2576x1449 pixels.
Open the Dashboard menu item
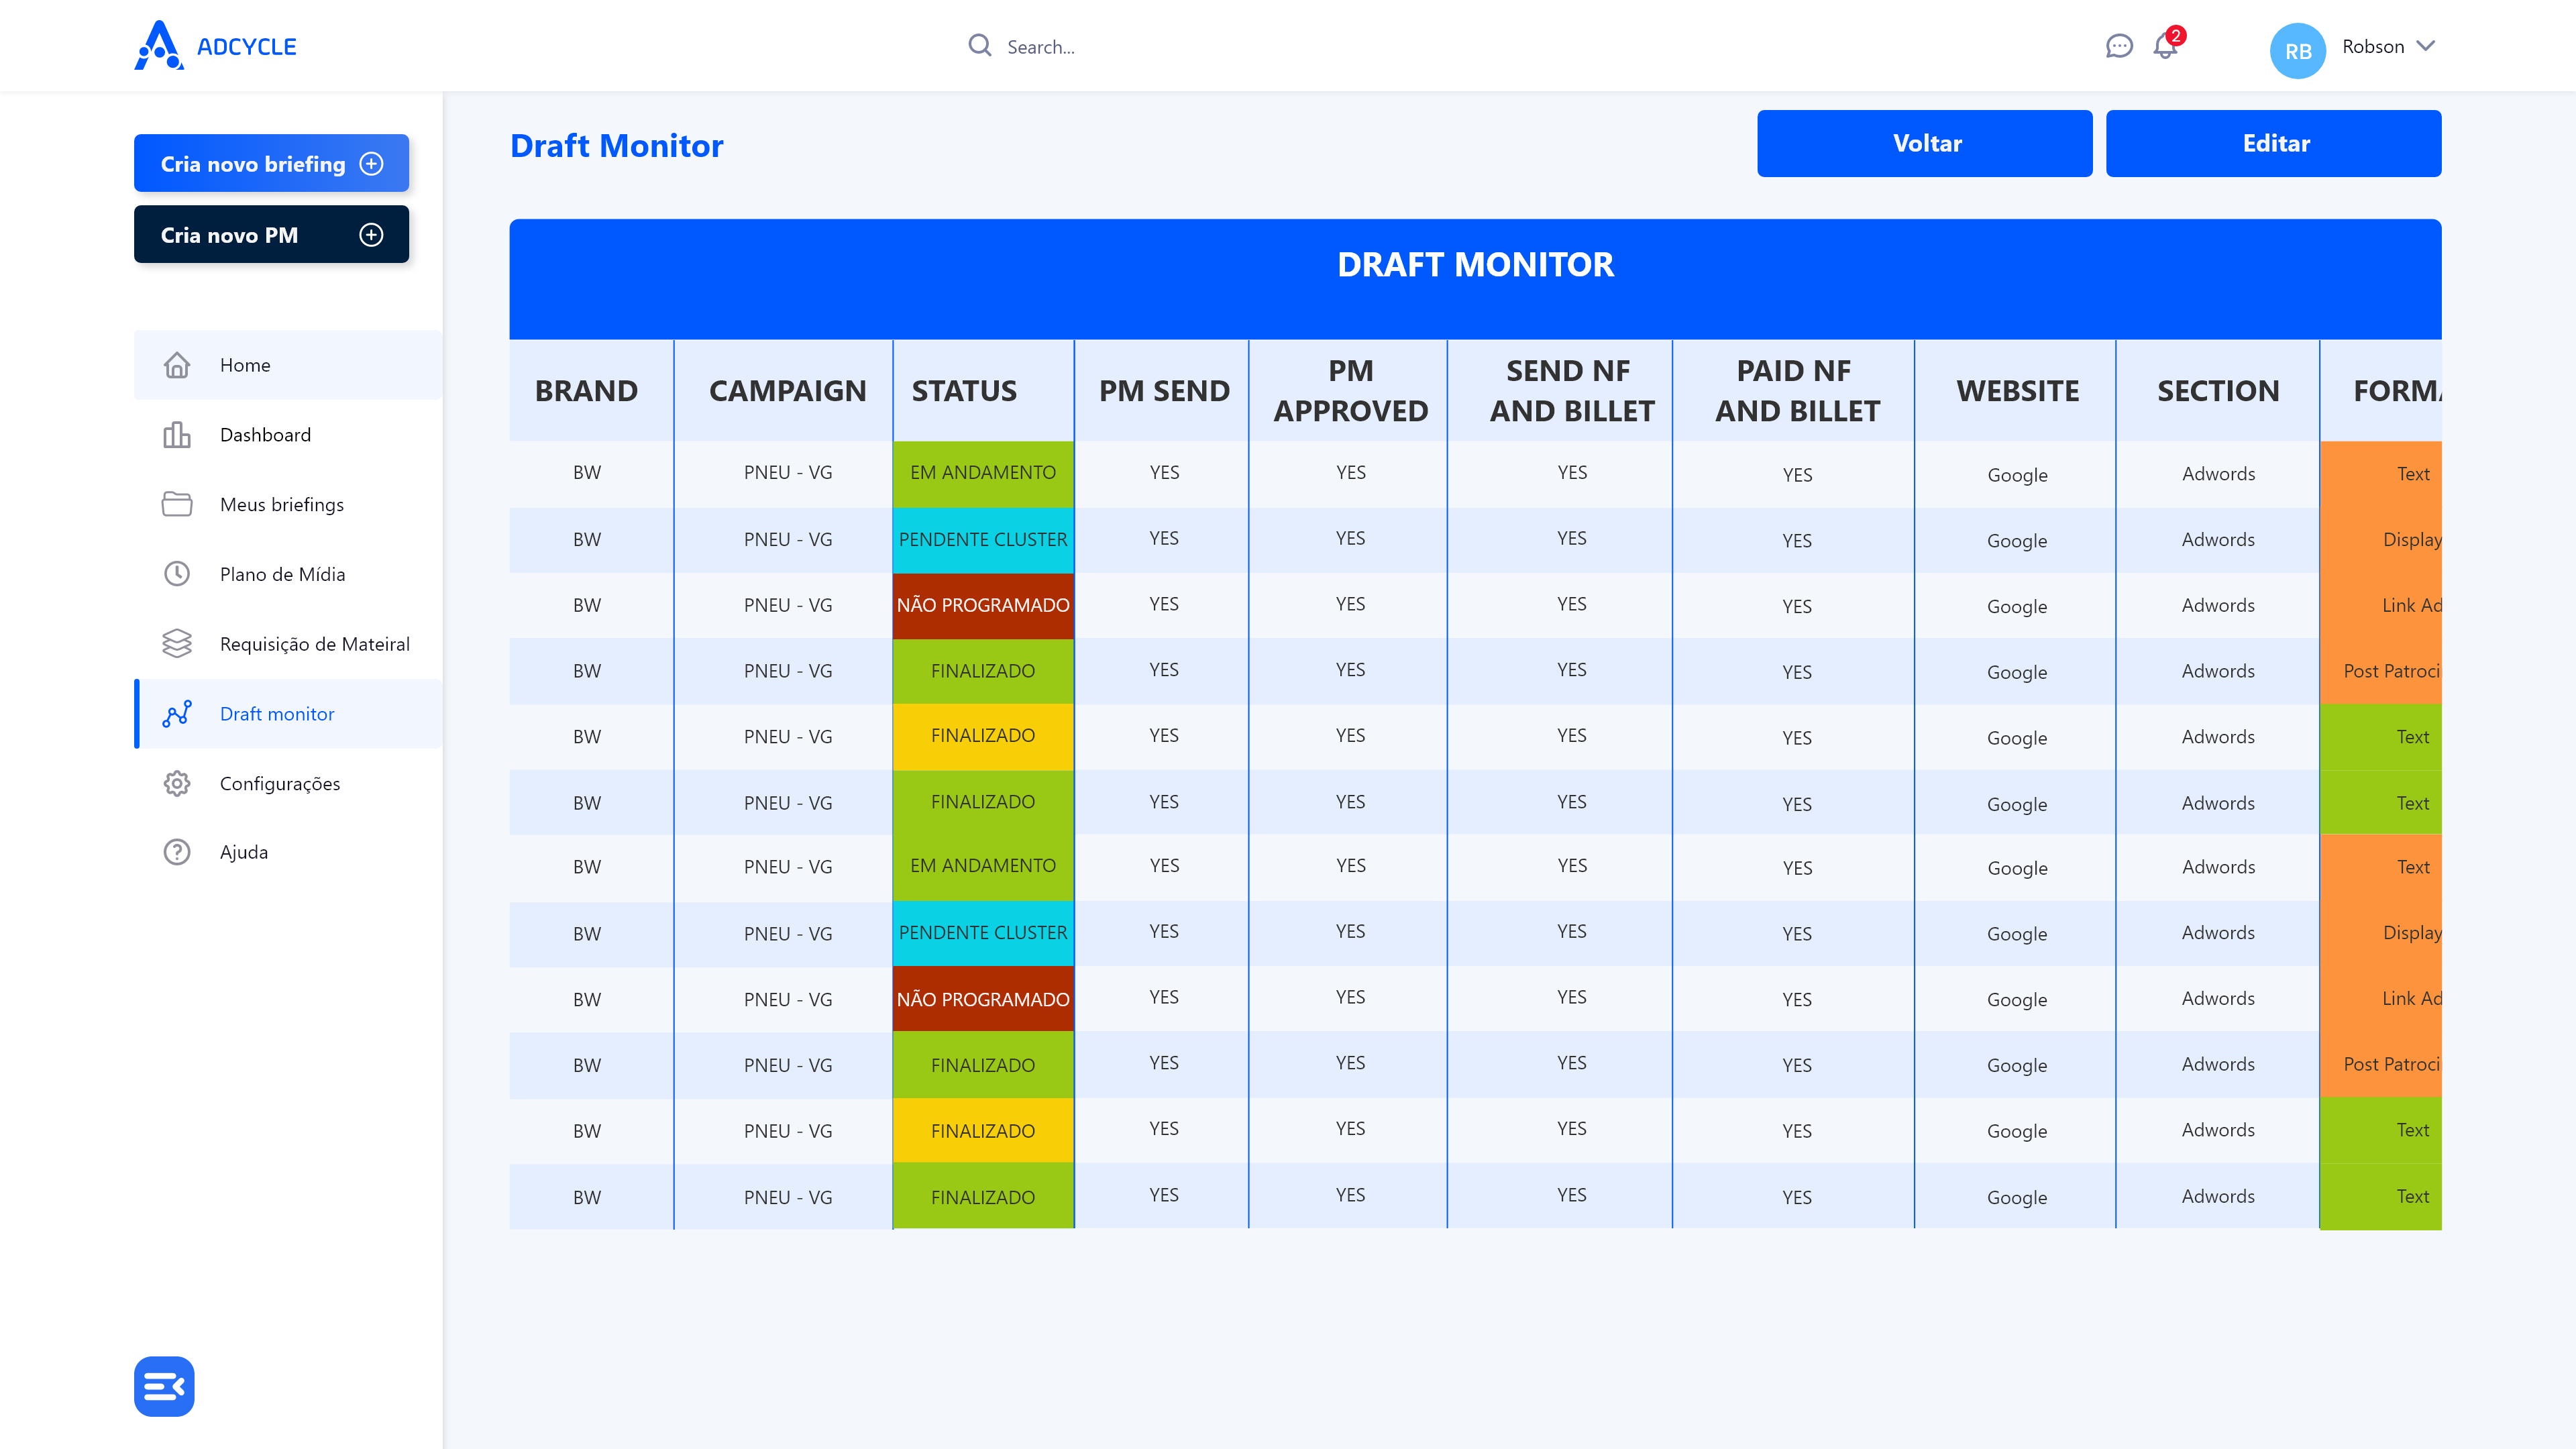[x=288, y=435]
